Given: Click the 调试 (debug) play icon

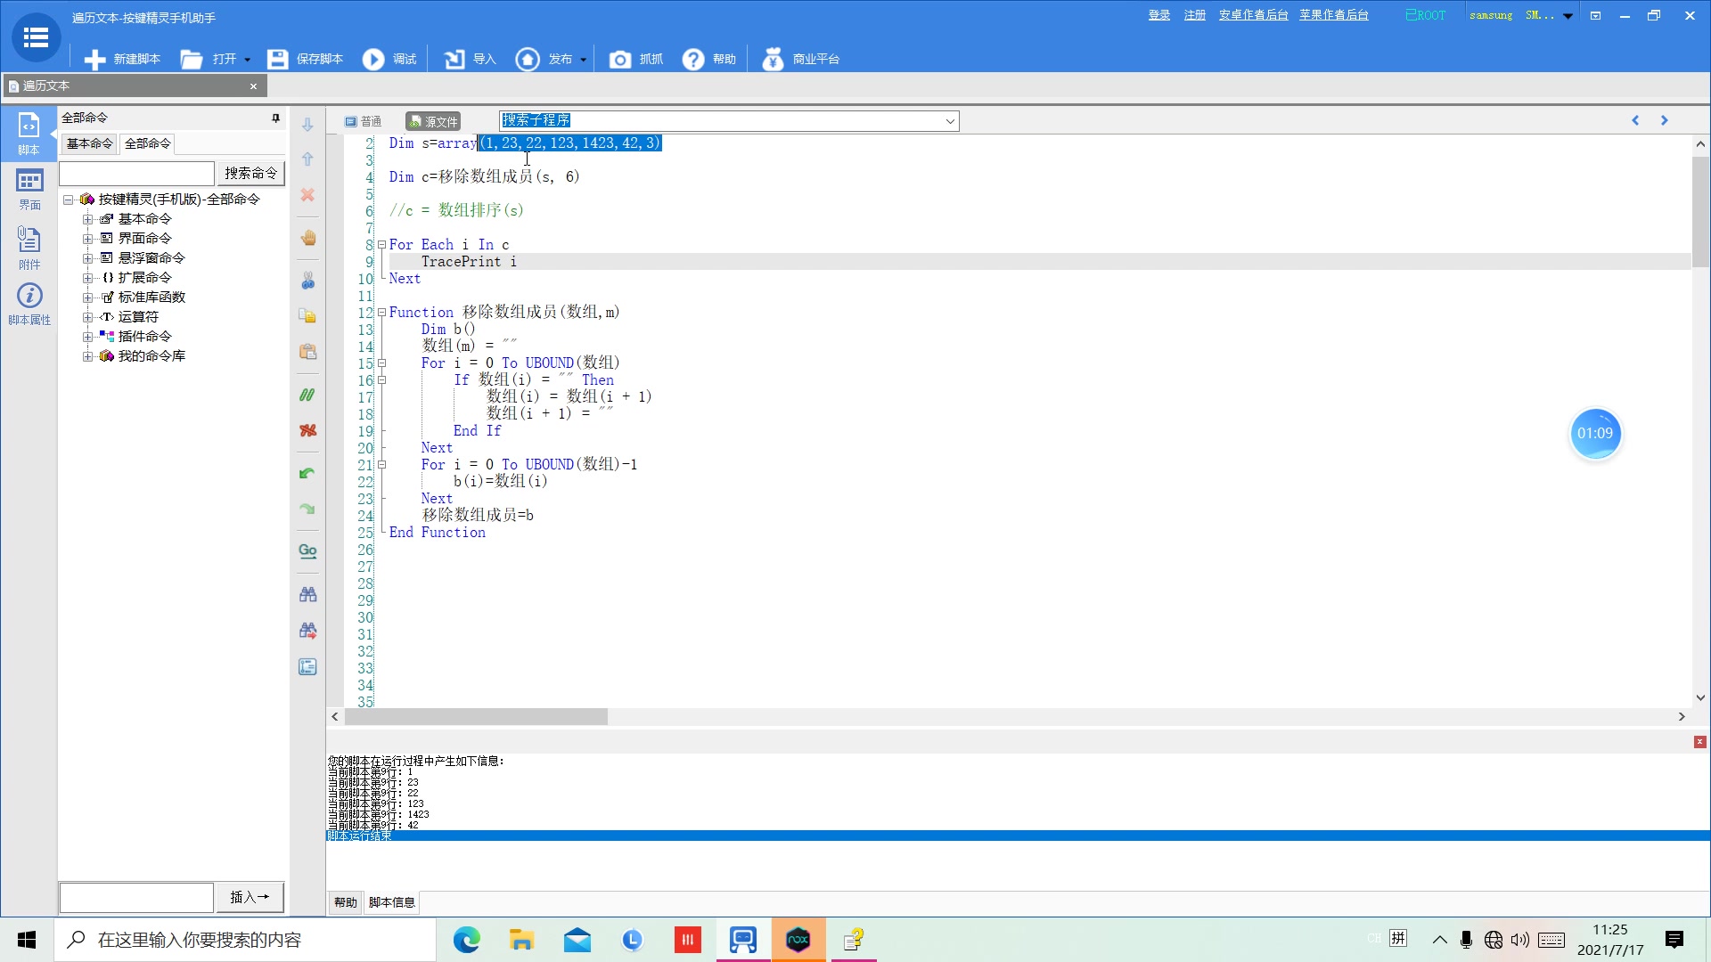Looking at the screenshot, I should [373, 59].
